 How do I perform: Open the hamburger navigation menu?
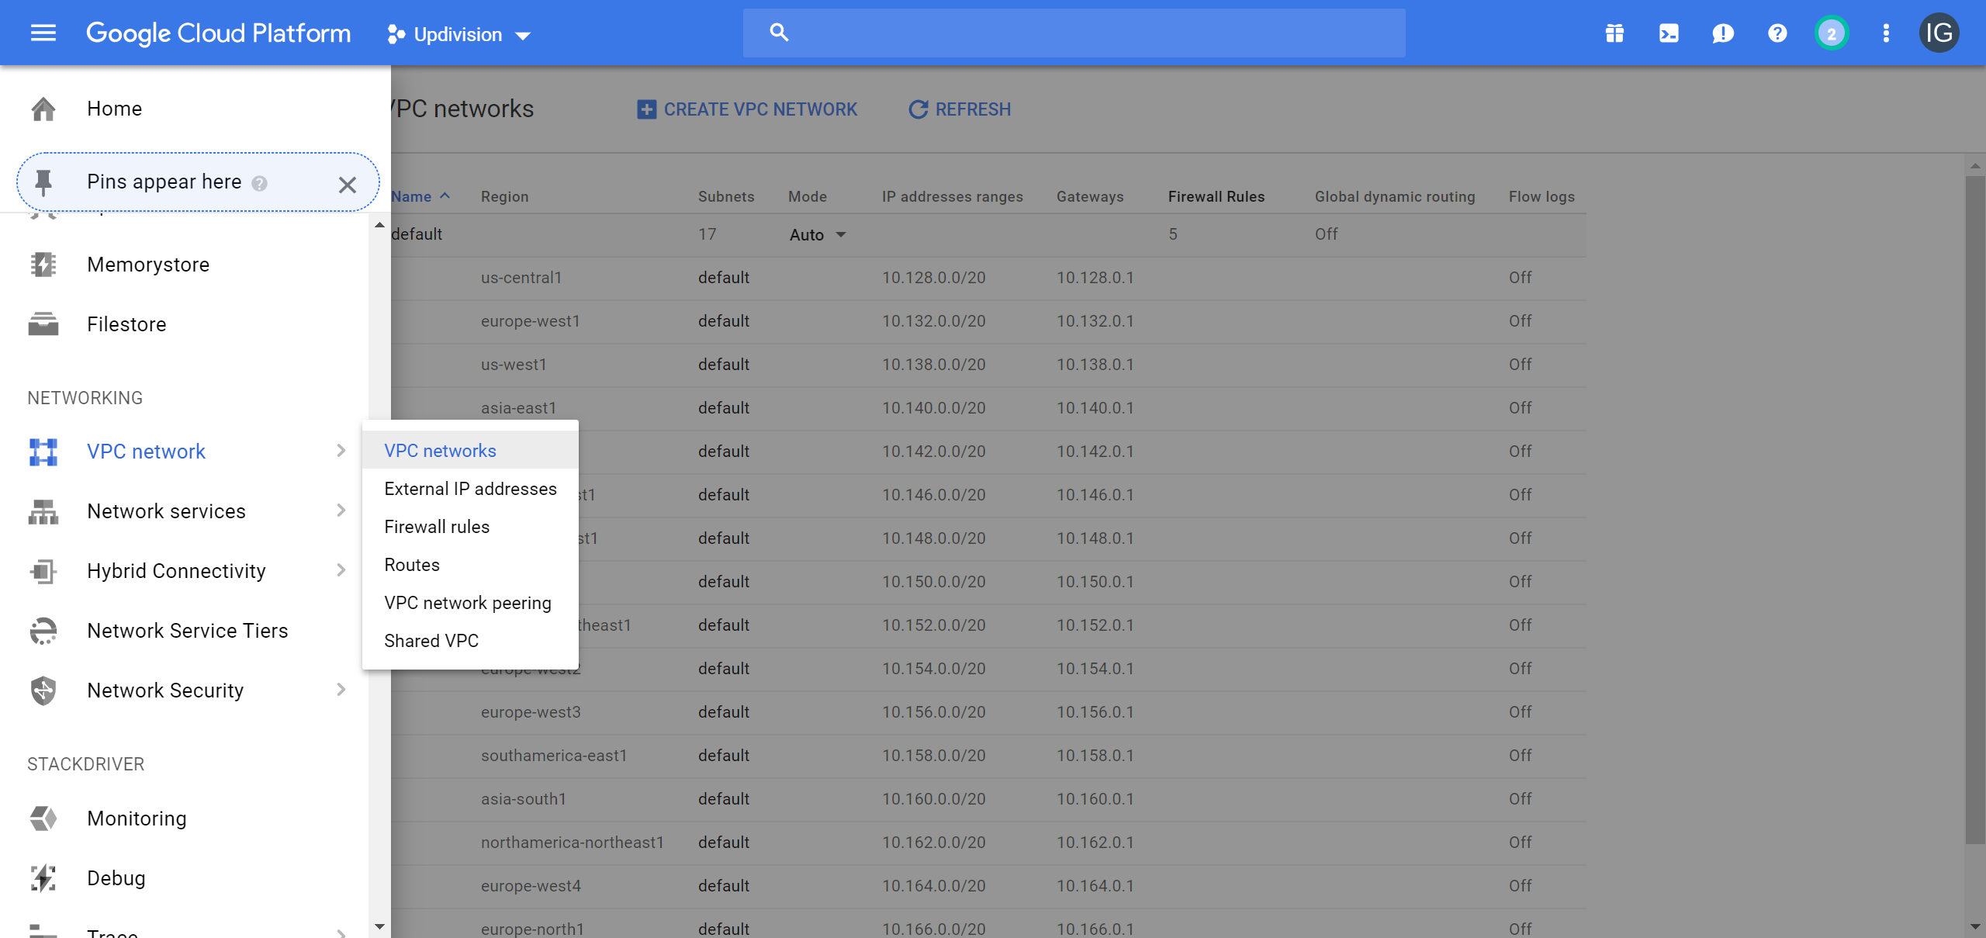pyautogui.click(x=43, y=33)
